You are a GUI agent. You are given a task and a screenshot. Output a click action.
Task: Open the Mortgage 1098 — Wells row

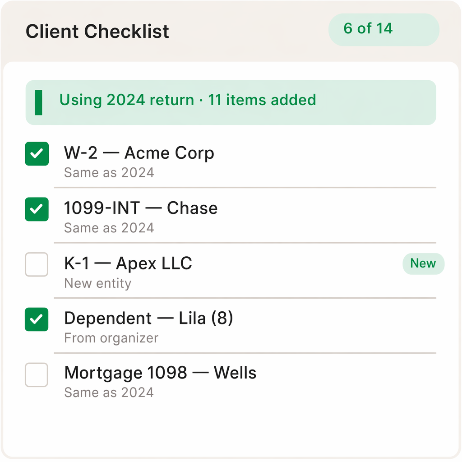(x=160, y=373)
